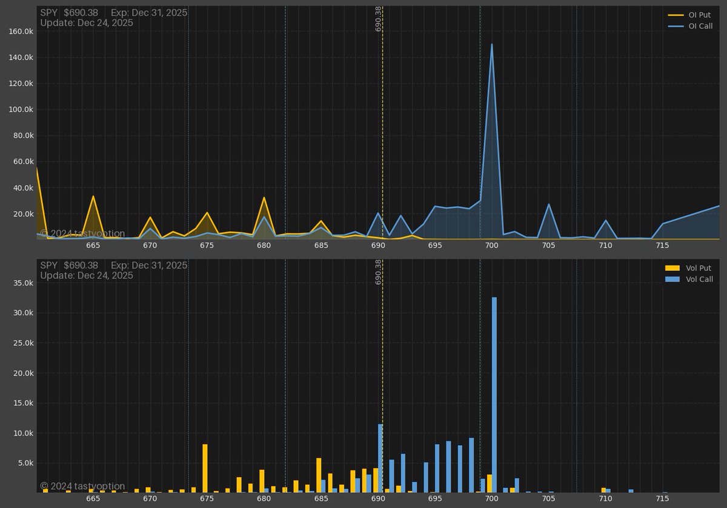Click strike 685 on volume chart x-axis

tap(321, 499)
